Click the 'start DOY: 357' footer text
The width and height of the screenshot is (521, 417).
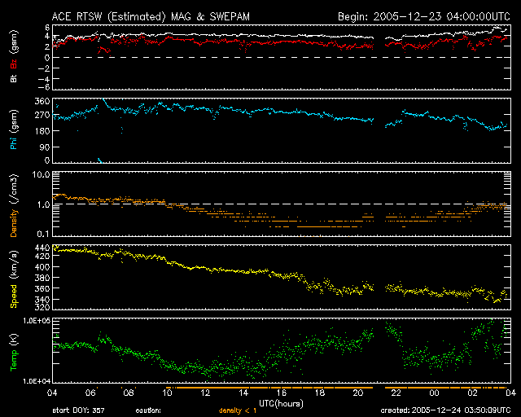(78, 410)
